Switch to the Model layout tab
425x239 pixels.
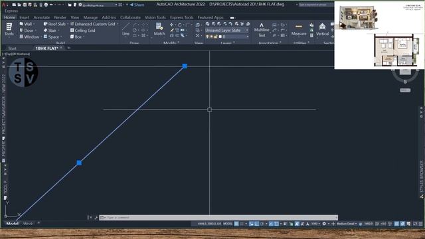click(x=12, y=224)
